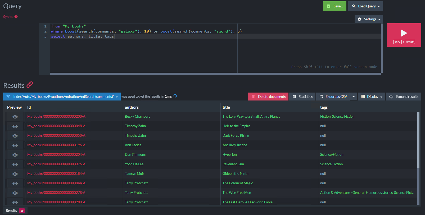Click the Id column header
Screen dimensions: 425x215
point(29,107)
